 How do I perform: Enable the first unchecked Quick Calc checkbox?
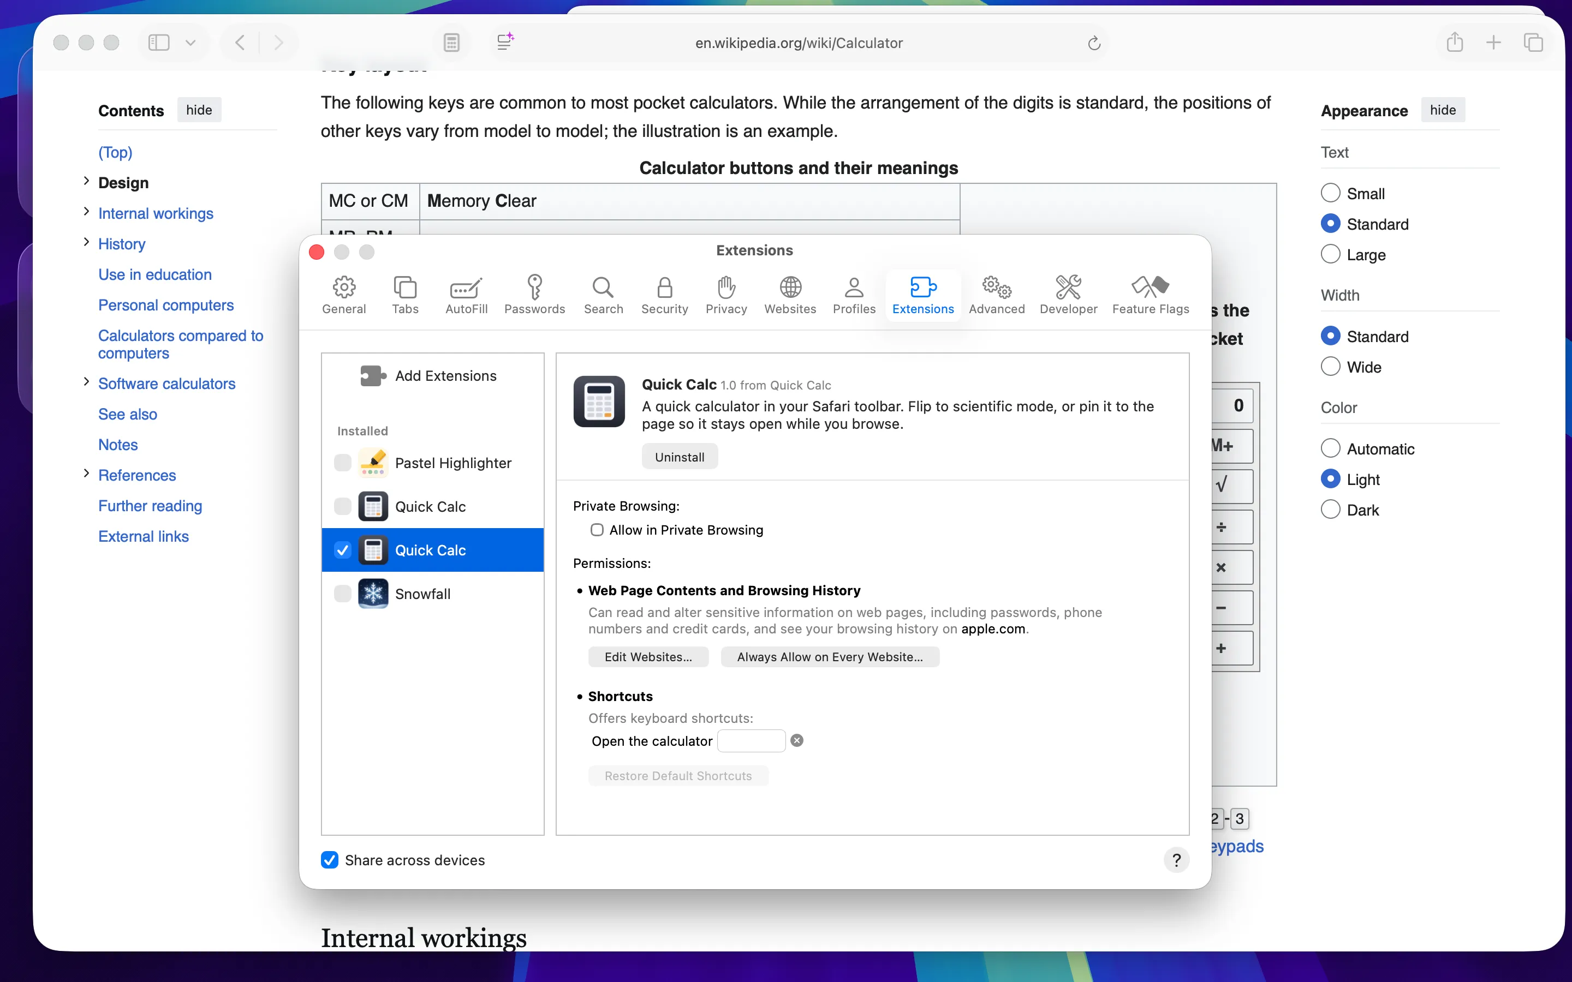point(342,506)
